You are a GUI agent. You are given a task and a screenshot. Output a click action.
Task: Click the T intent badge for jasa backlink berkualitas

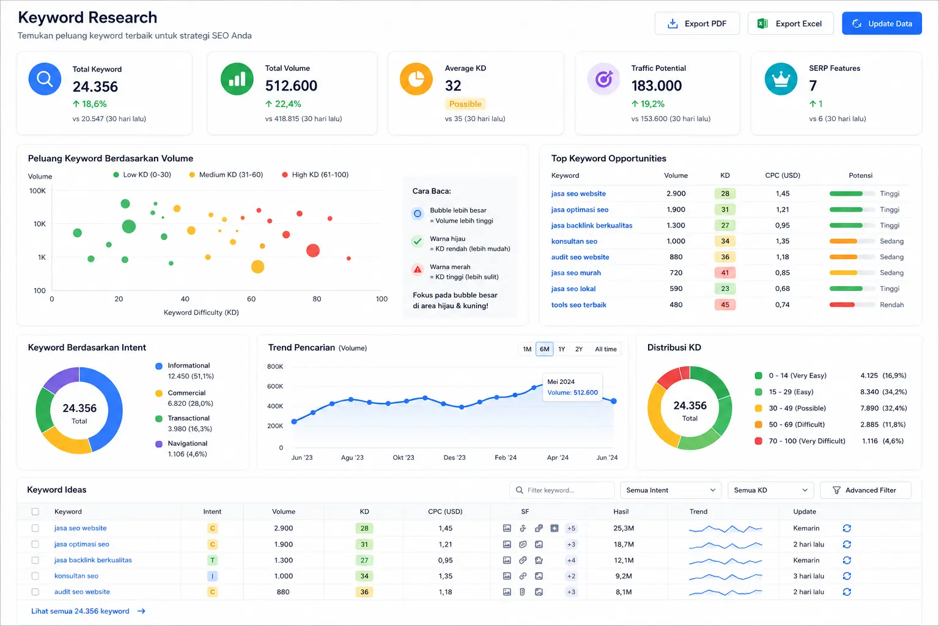(x=213, y=560)
